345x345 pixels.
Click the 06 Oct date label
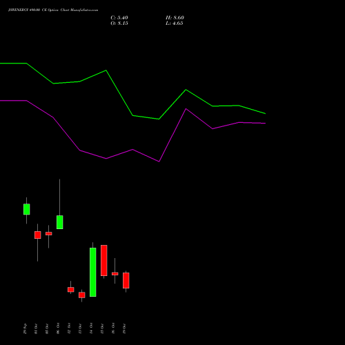[58, 329]
